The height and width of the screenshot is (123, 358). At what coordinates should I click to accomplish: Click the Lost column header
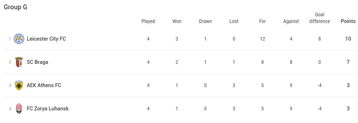pyautogui.click(x=234, y=21)
